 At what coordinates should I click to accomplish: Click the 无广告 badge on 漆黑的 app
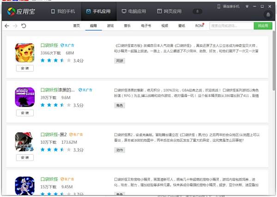85,90
